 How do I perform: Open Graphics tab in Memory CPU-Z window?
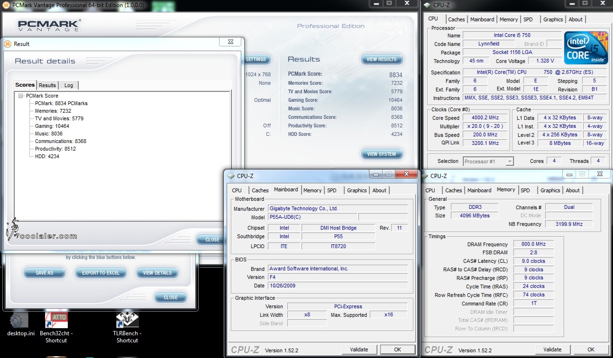(x=550, y=190)
